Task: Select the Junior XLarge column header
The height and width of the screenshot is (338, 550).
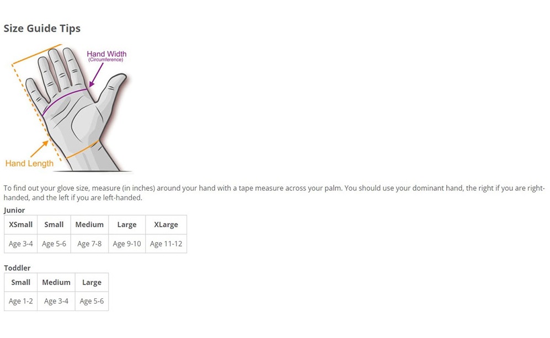Action: coord(166,225)
